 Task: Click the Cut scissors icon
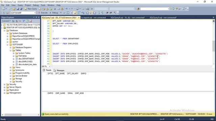pos(55,9)
